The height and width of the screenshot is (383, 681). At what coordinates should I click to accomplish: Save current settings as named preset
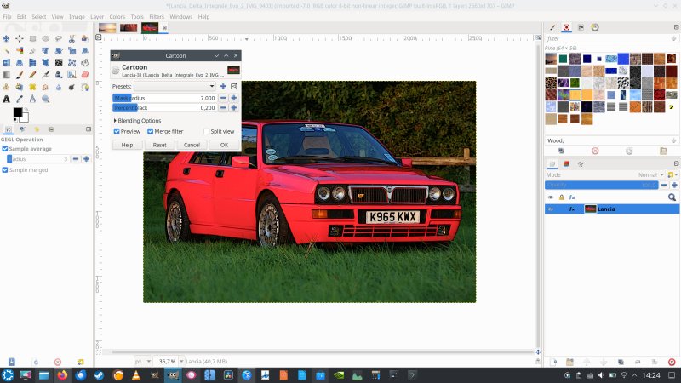coord(223,86)
